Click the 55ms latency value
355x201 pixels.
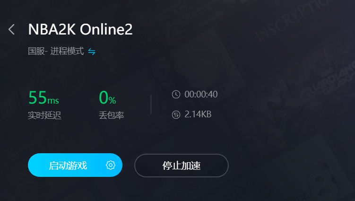point(43,98)
